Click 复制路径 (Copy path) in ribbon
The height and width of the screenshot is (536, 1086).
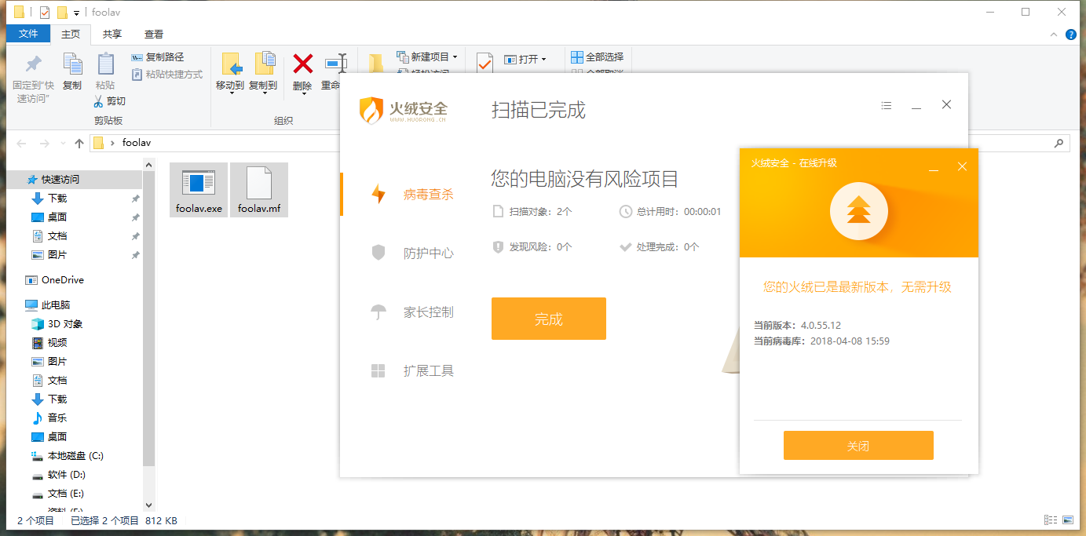click(158, 57)
